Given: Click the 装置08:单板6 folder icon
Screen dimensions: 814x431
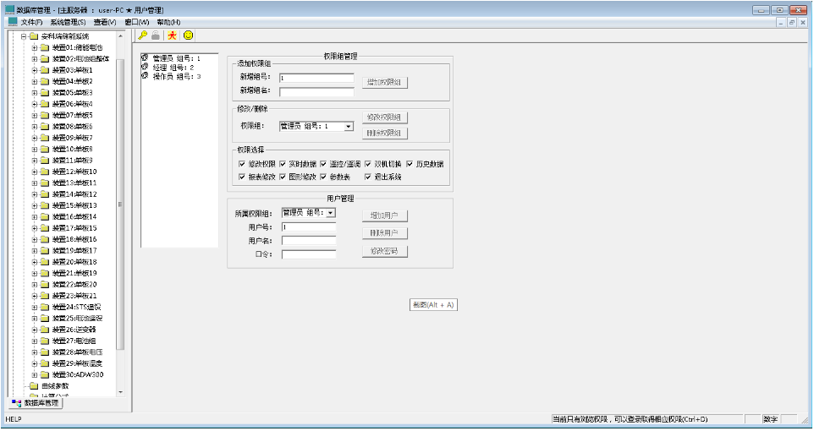Looking at the screenshot, I should coord(45,127).
